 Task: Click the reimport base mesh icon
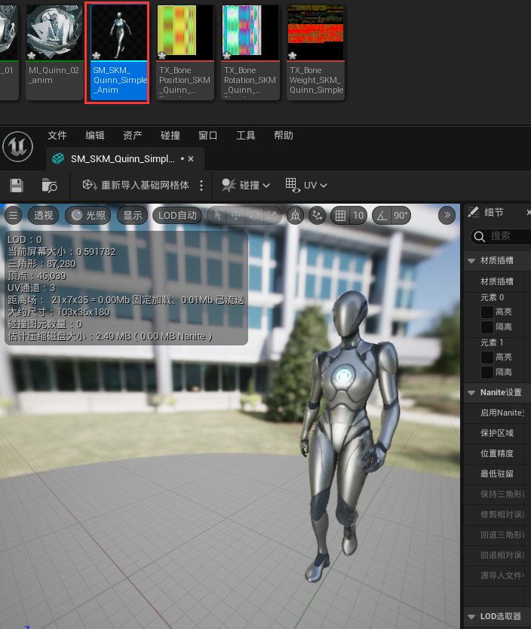90,185
